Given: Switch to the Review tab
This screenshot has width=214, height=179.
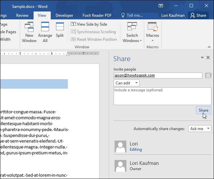Looking at the screenshot, I should click(x=22, y=15).
